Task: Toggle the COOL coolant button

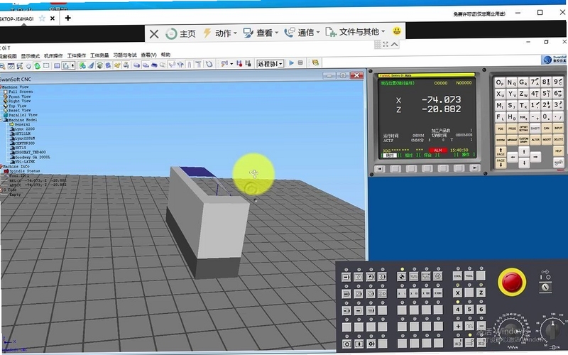Action: click(457, 276)
